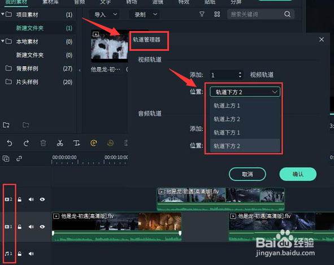Click the orange speed adjustment icon
The height and width of the screenshot is (265, 334).
point(94,143)
